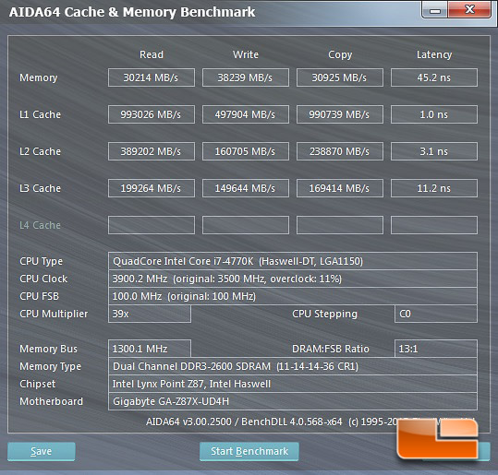Image resolution: width=498 pixels, height=475 pixels.
Task: Click L1 Cache read 993026 MB/s
Action: pyautogui.click(x=152, y=114)
